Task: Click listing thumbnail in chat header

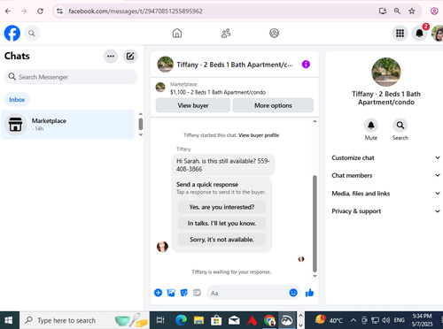Action: coord(166,65)
